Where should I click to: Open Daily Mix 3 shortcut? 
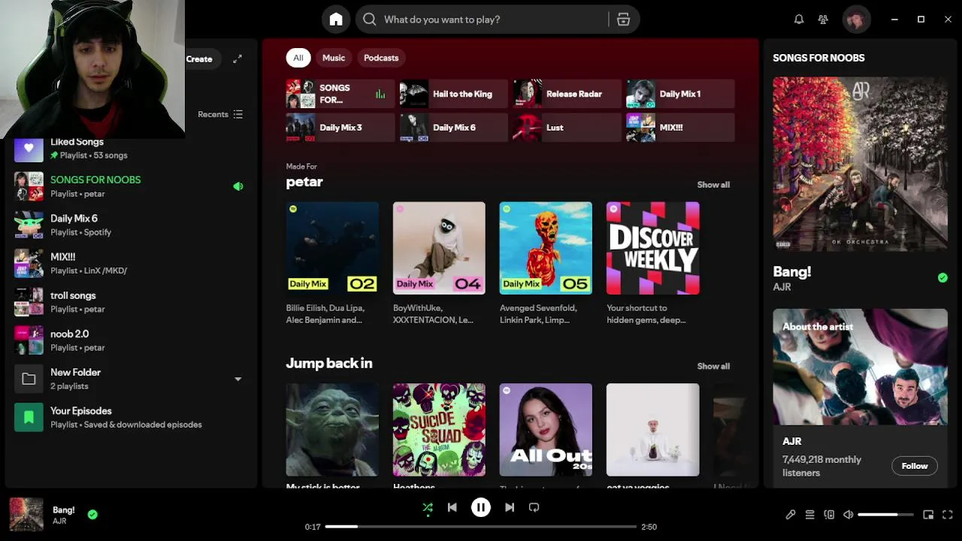(340, 128)
